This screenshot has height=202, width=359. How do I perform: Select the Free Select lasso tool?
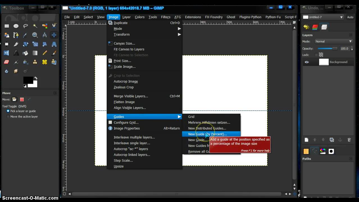pos(26,26)
